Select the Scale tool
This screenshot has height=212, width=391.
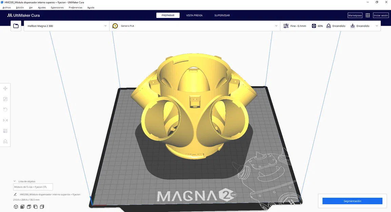pos(5,99)
